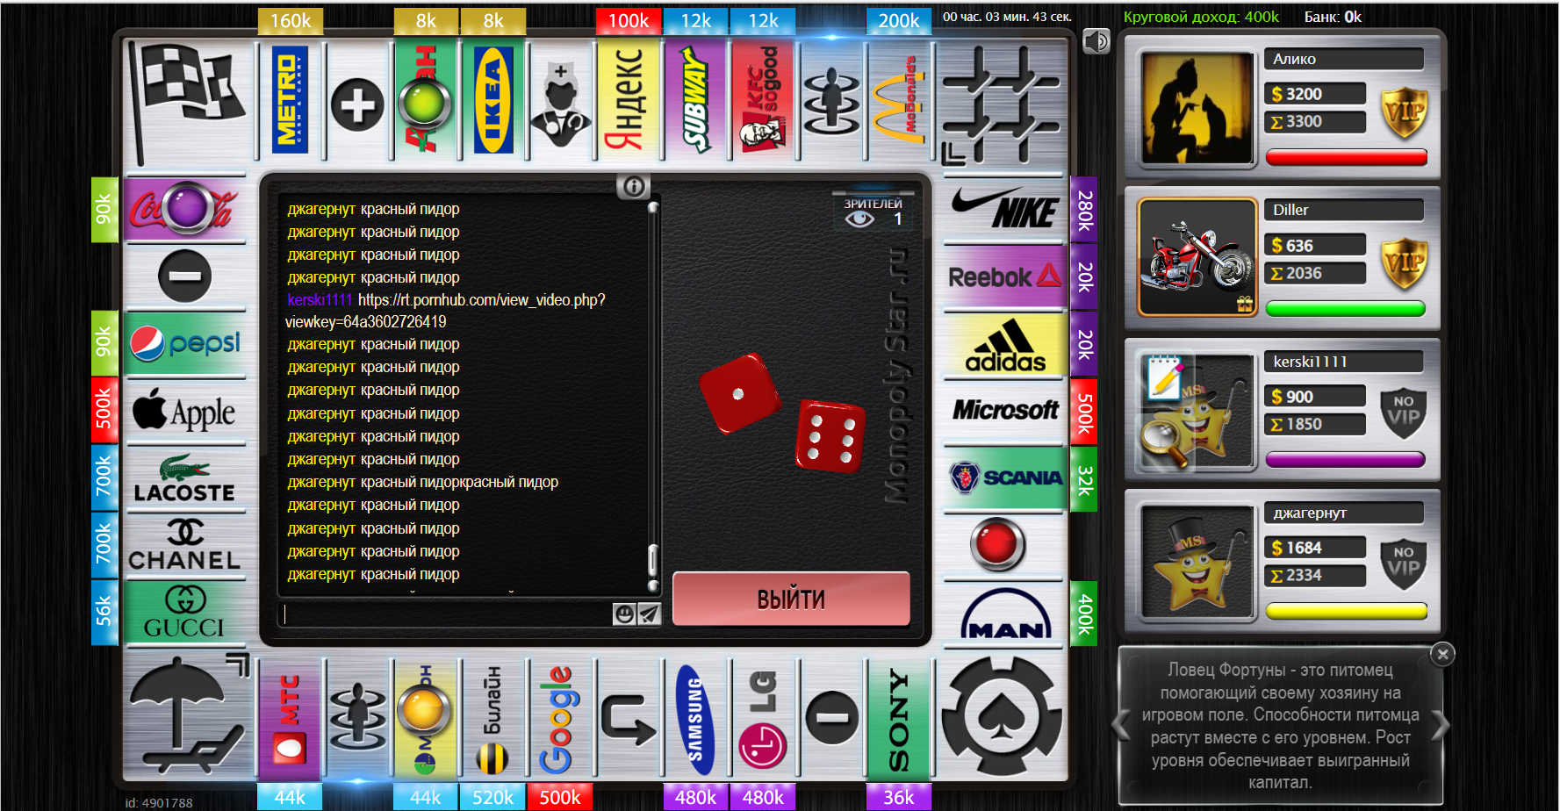
Task: Click kerski1111 username in chat
Action: pos(320,300)
